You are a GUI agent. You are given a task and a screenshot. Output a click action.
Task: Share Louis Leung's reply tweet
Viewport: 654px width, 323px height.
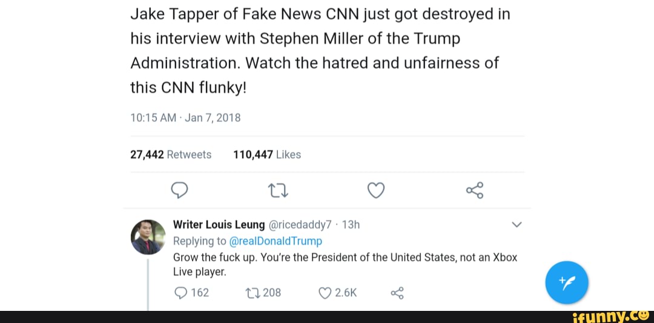(397, 293)
